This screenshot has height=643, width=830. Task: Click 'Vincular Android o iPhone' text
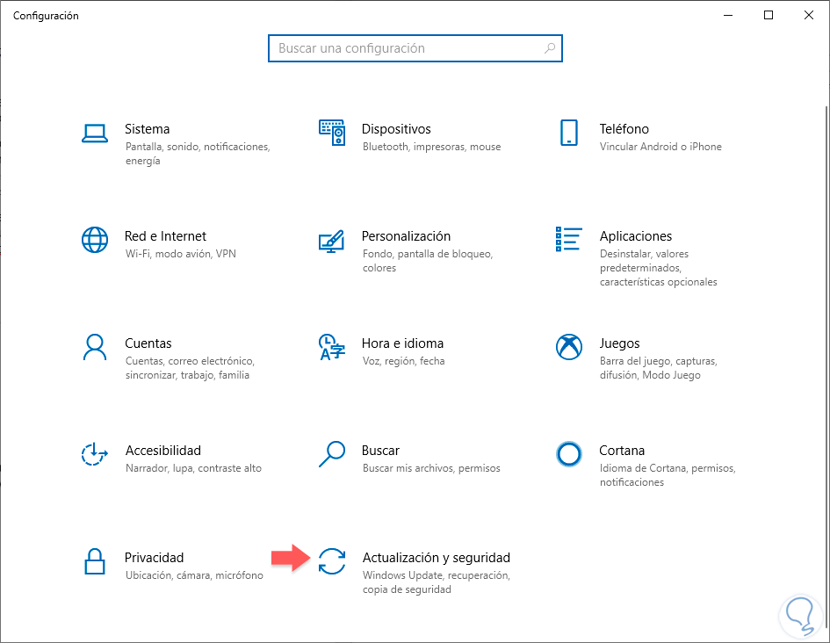tap(660, 147)
